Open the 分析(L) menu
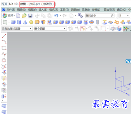The image size is (131, 114). [x=96, y=10]
